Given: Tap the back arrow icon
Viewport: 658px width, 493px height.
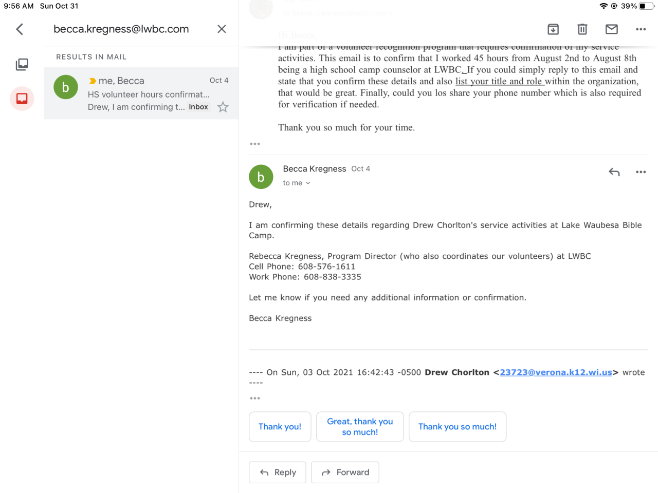Looking at the screenshot, I should pos(20,29).
